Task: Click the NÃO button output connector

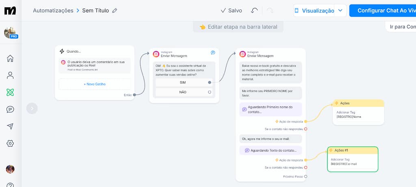Action: [210, 92]
